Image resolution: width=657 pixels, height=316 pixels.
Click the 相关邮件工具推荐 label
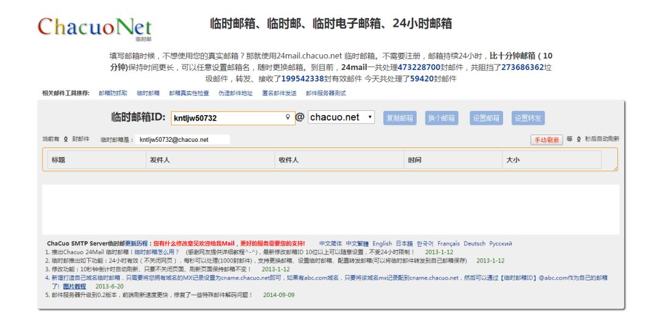click(66, 93)
